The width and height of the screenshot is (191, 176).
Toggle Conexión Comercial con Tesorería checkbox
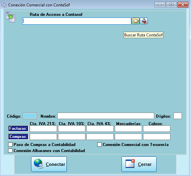[99, 145]
